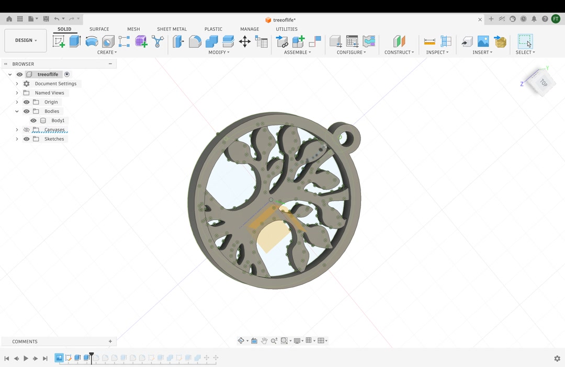Select the Offset Face tool
The width and height of the screenshot is (565, 367).
(x=228, y=41)
